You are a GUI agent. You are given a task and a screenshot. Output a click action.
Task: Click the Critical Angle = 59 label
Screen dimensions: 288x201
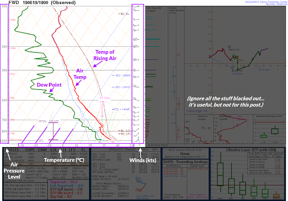click(x=197, y=111)
